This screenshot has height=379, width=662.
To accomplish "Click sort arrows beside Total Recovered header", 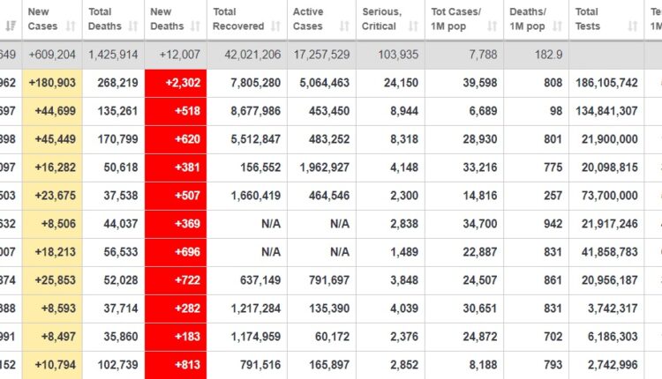I will coord(275,26).
